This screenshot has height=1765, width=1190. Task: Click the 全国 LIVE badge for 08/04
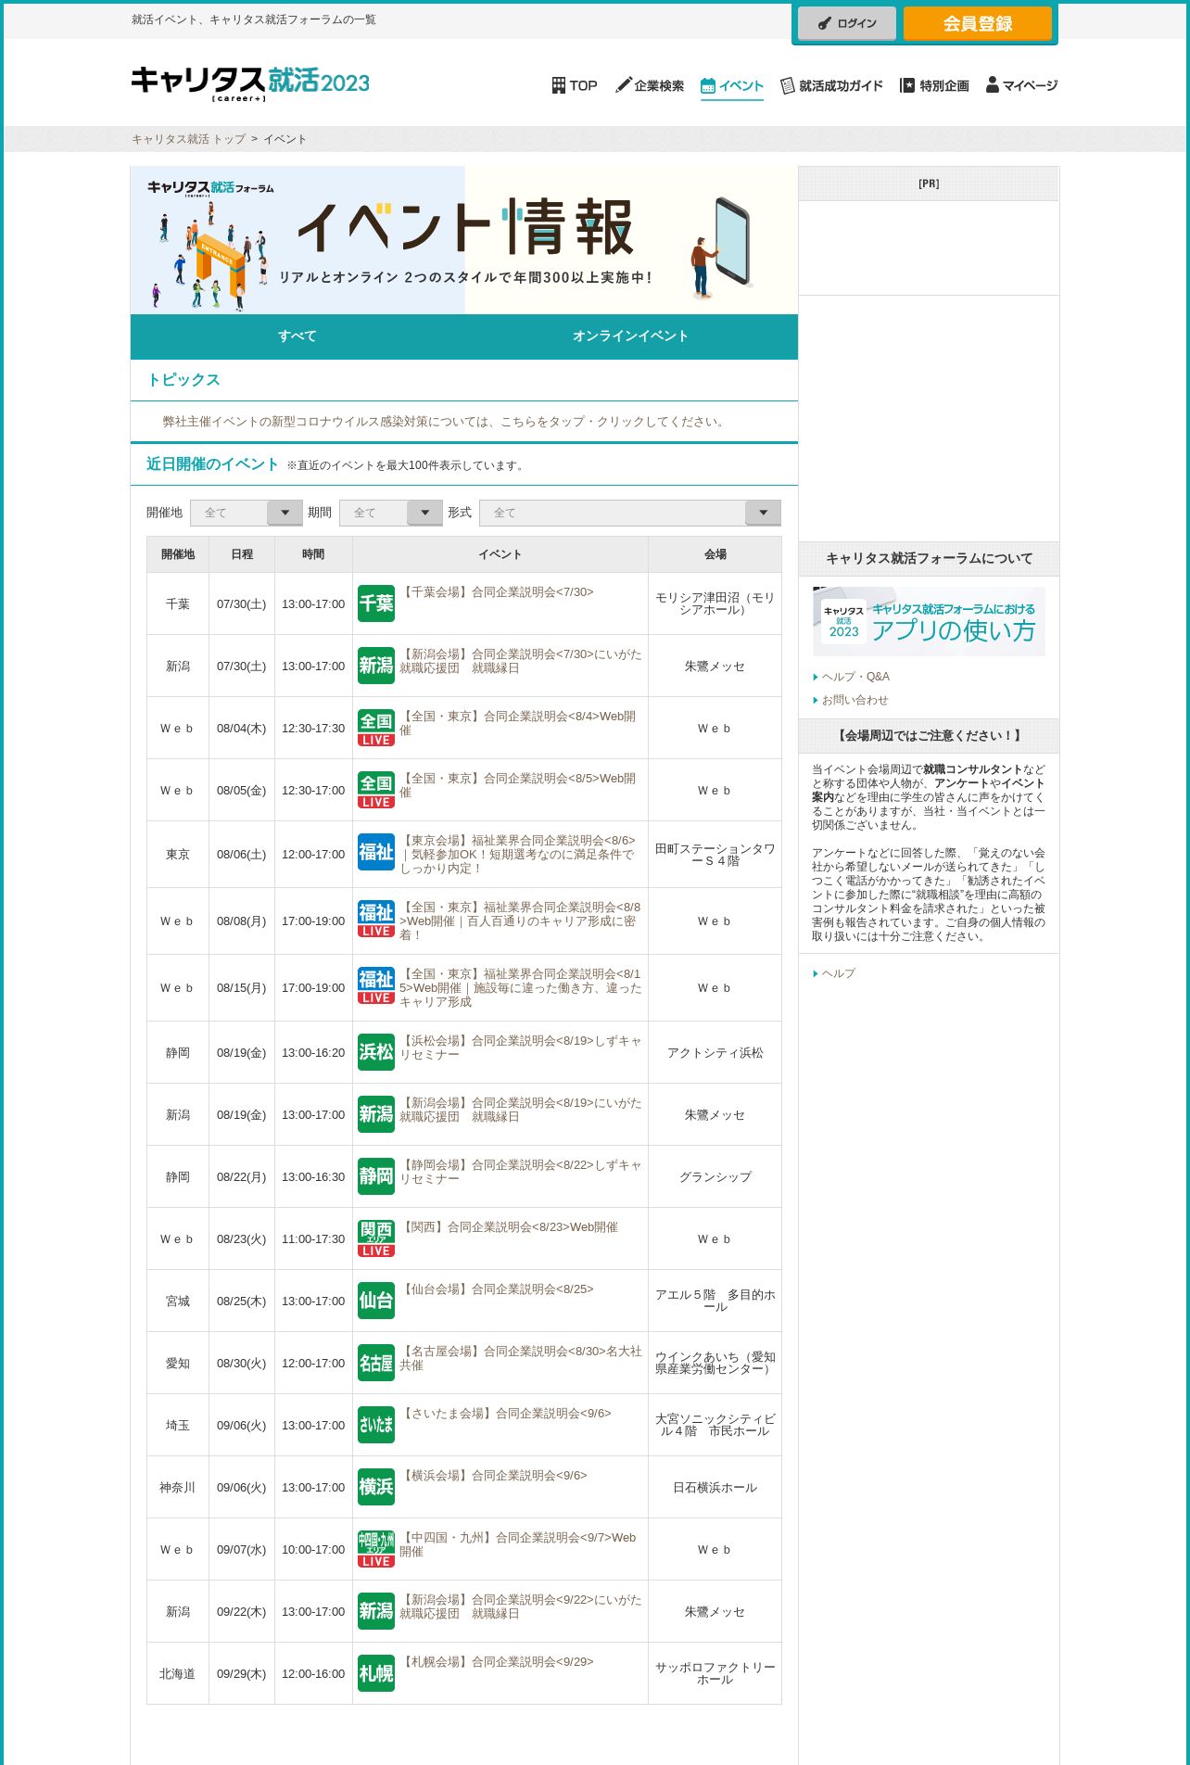pyautogui.click(x=376, y=728)
